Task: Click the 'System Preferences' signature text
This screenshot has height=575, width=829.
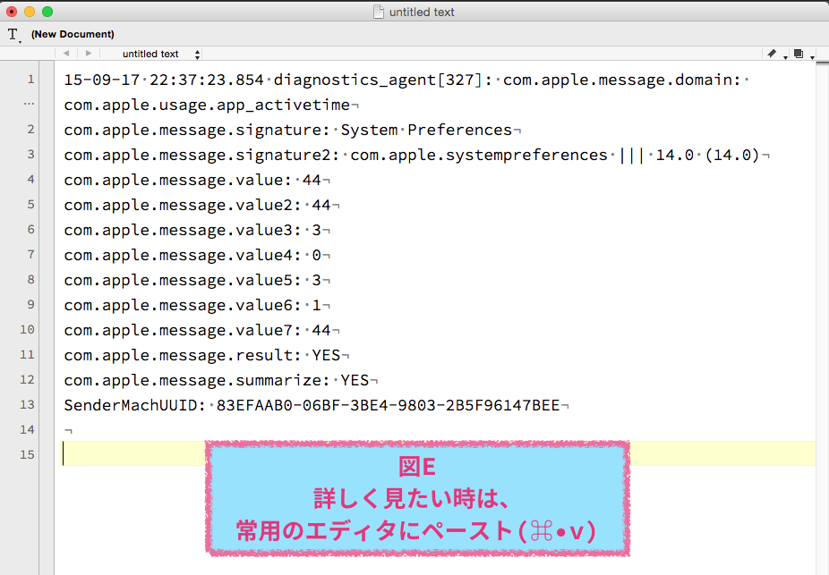Action: [x=426, y=130]
